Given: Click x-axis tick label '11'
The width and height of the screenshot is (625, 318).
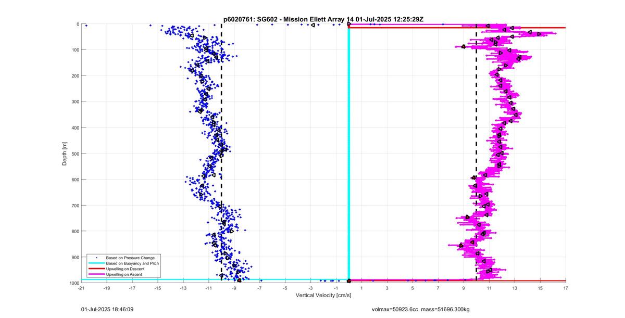Looking at the screenshot, I should coord(489,288).
